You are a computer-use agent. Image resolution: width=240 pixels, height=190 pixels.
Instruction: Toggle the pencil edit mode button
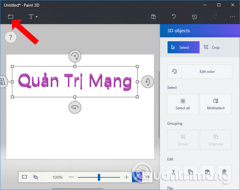coord(137,177)
